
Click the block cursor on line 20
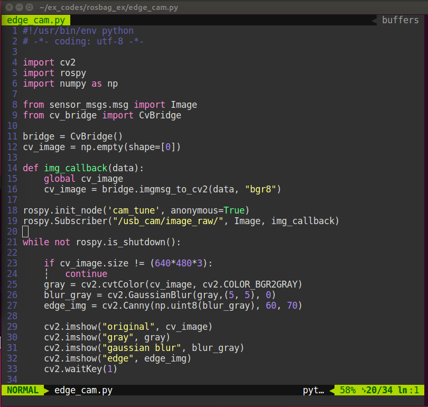pos(25,232)
